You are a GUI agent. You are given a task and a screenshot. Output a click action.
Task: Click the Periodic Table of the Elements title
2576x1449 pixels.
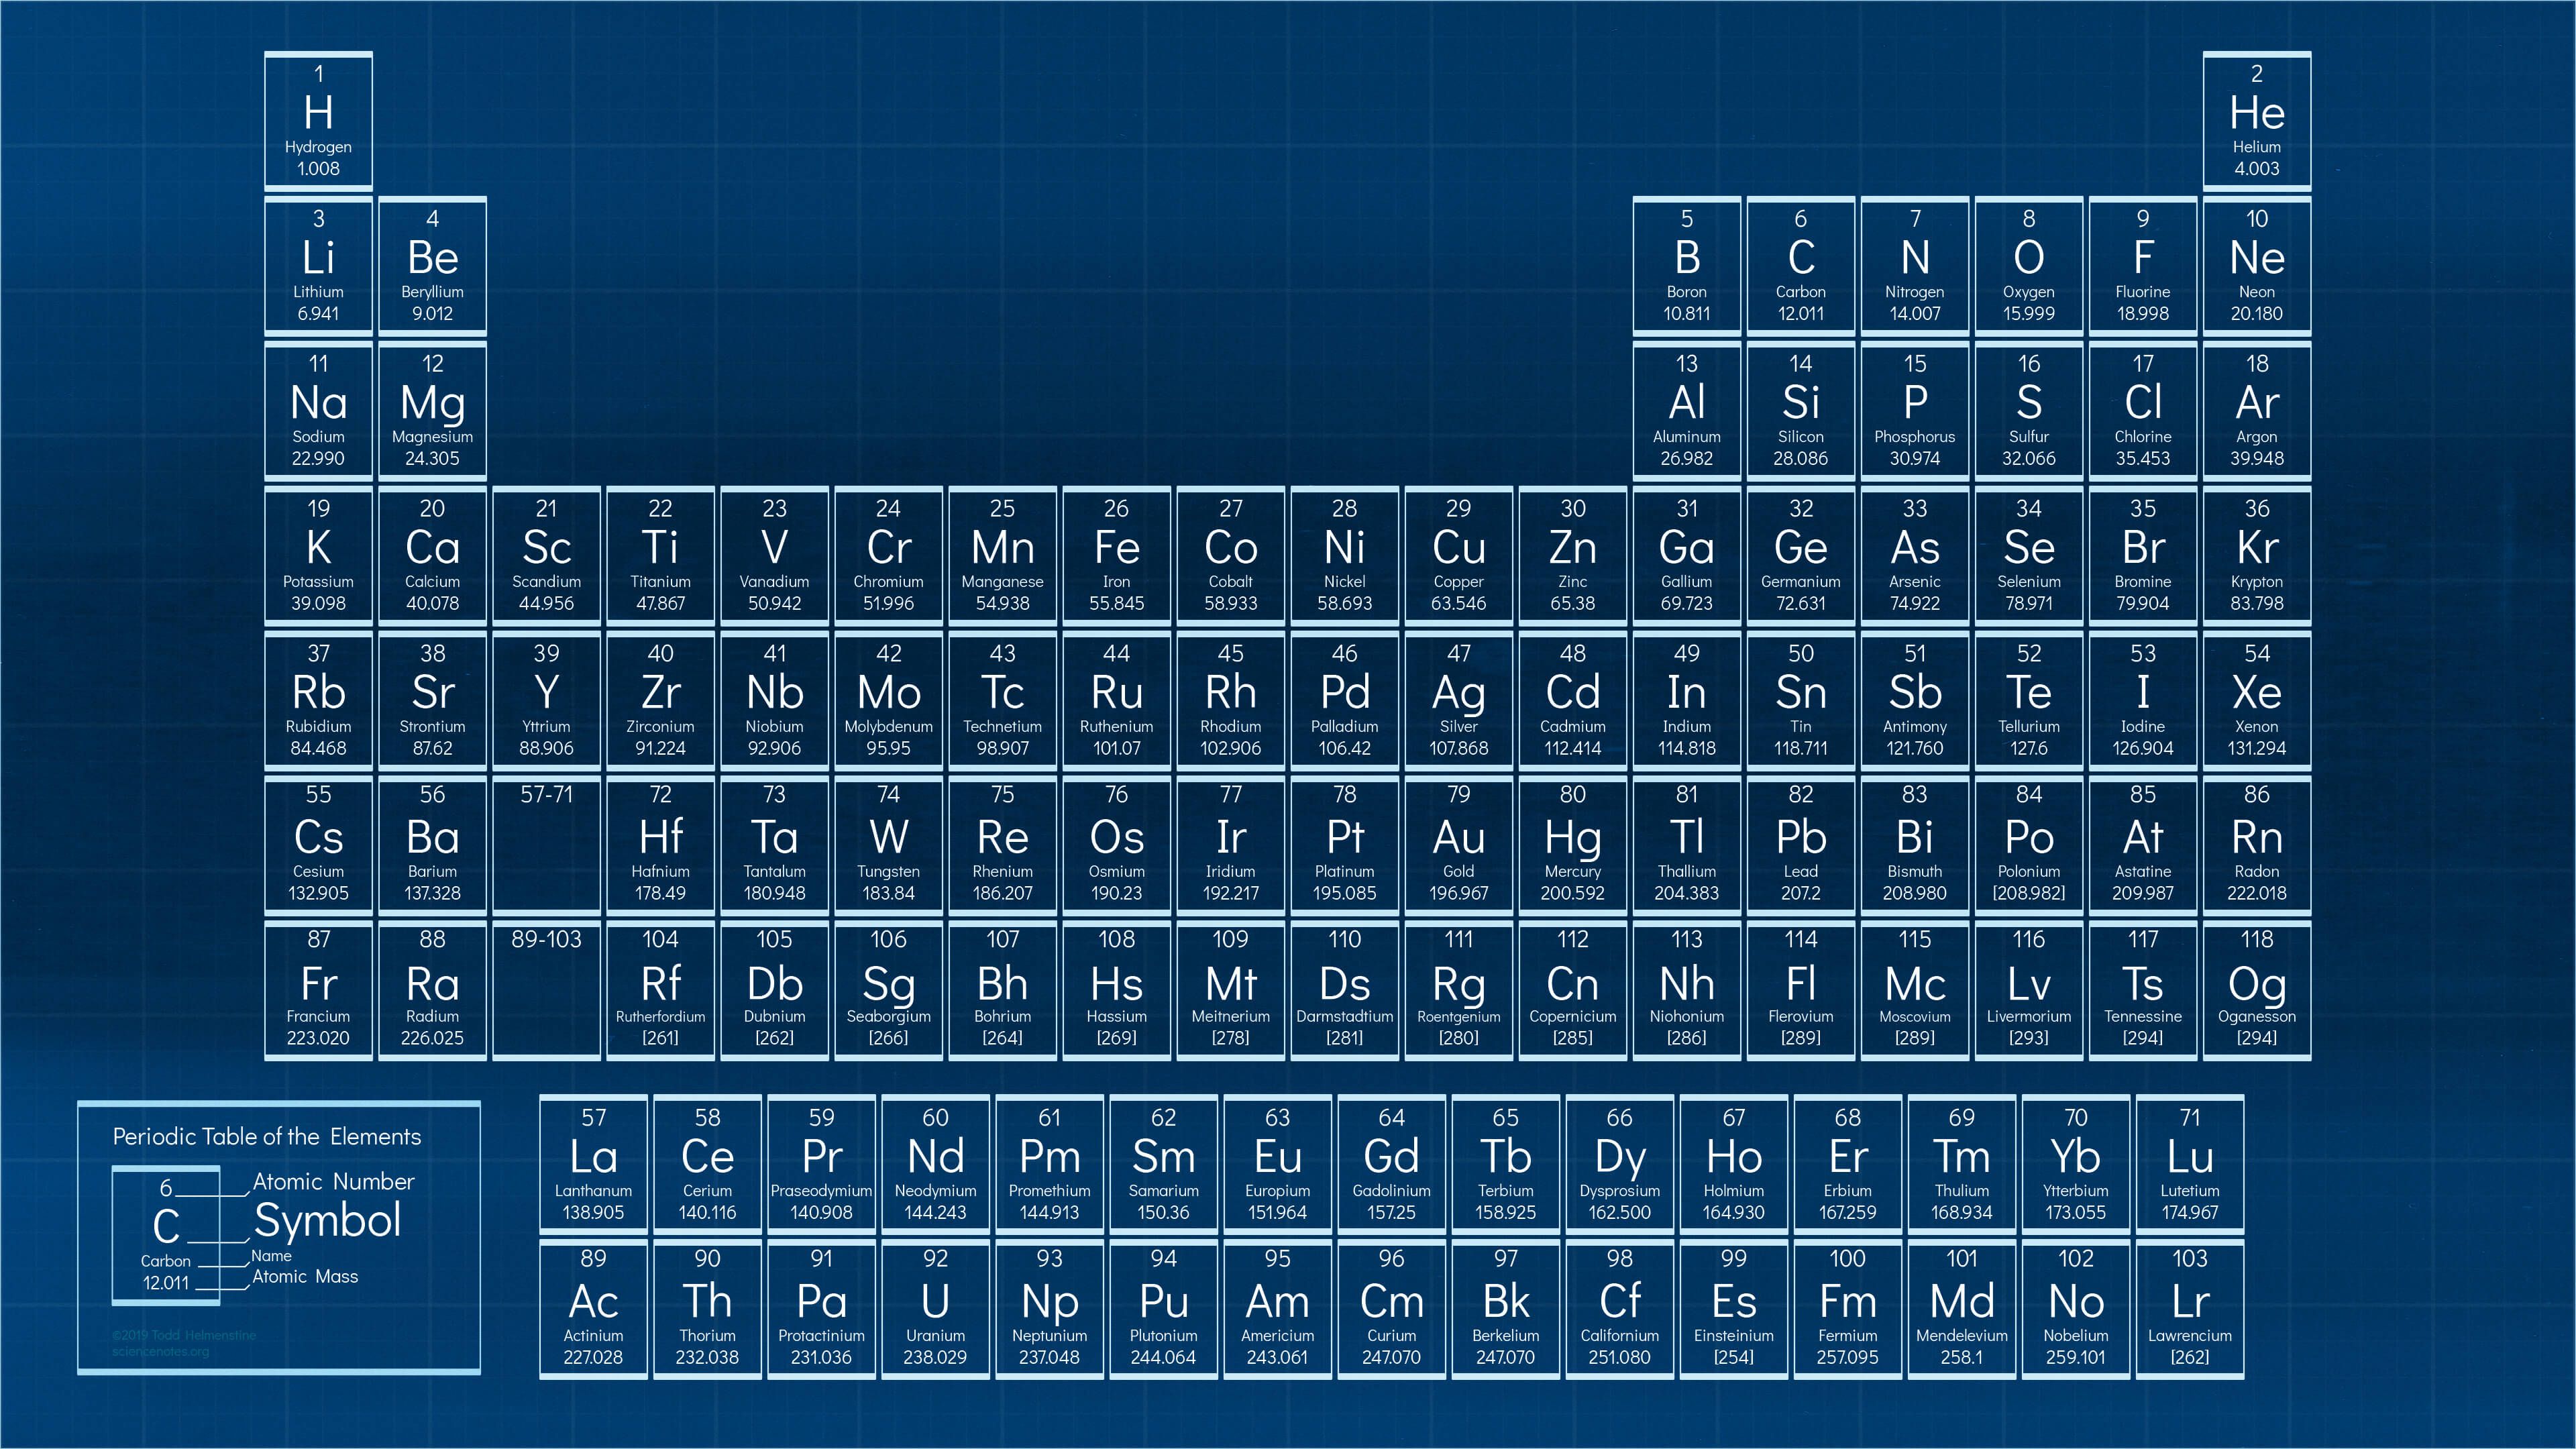(266, 1137)
